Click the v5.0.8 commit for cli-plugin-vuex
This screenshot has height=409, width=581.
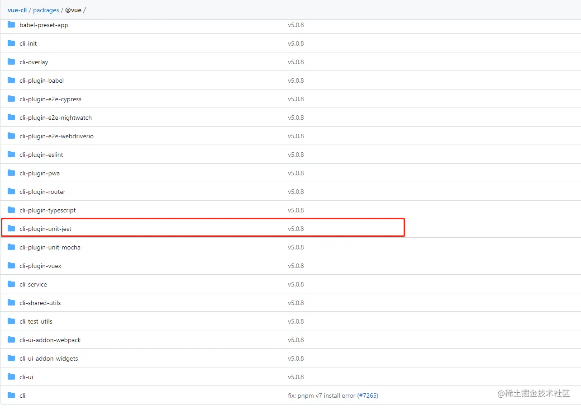(296, 266)
